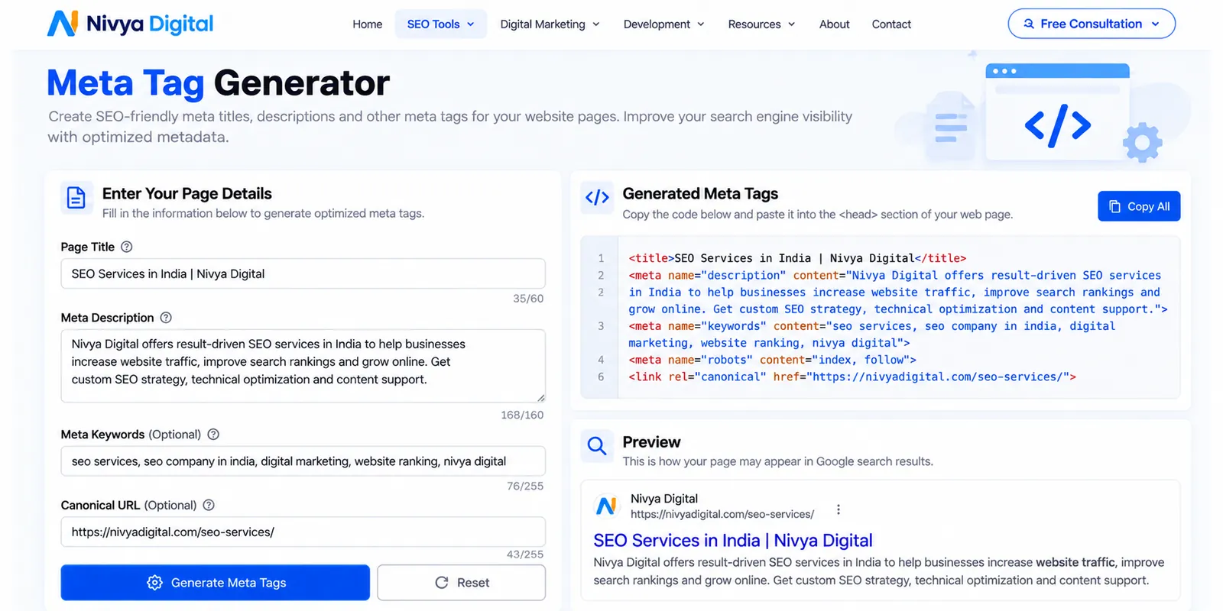Open the Contact page
Image resolution: width=1223 pixels, height=611 pixels.
(x=891, y=24)
